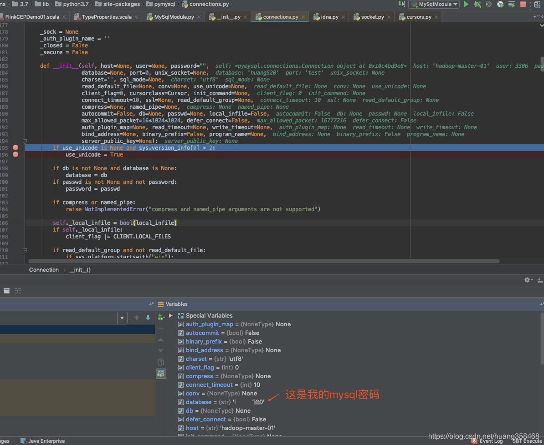Run MySqlModule with coverage
Image resolution: width=544 pixels, height=445 pixels.
pyautogui.click(x=489, y=5)
